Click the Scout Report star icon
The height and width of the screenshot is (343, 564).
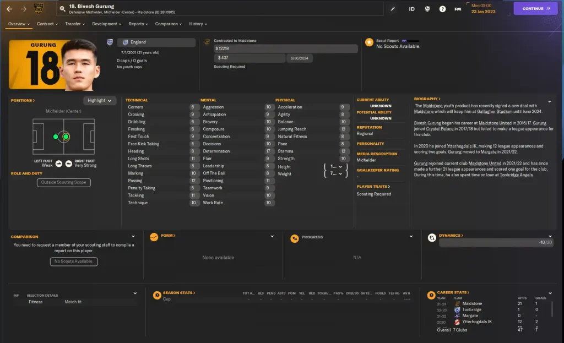point(369,42)
